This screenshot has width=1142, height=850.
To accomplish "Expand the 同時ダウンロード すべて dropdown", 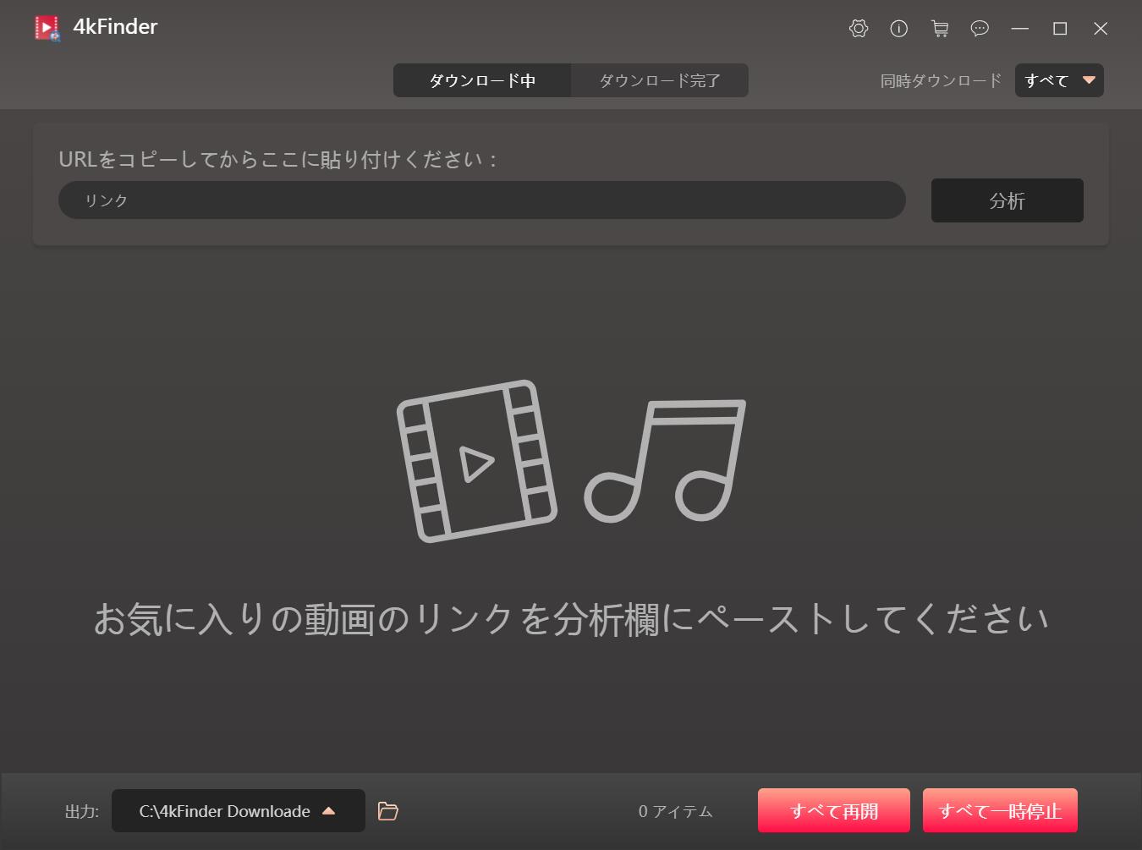I will coord(1059,80).
